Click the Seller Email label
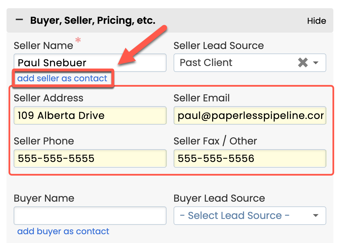Viewport: 341px width, 243px height. [201, 98]
